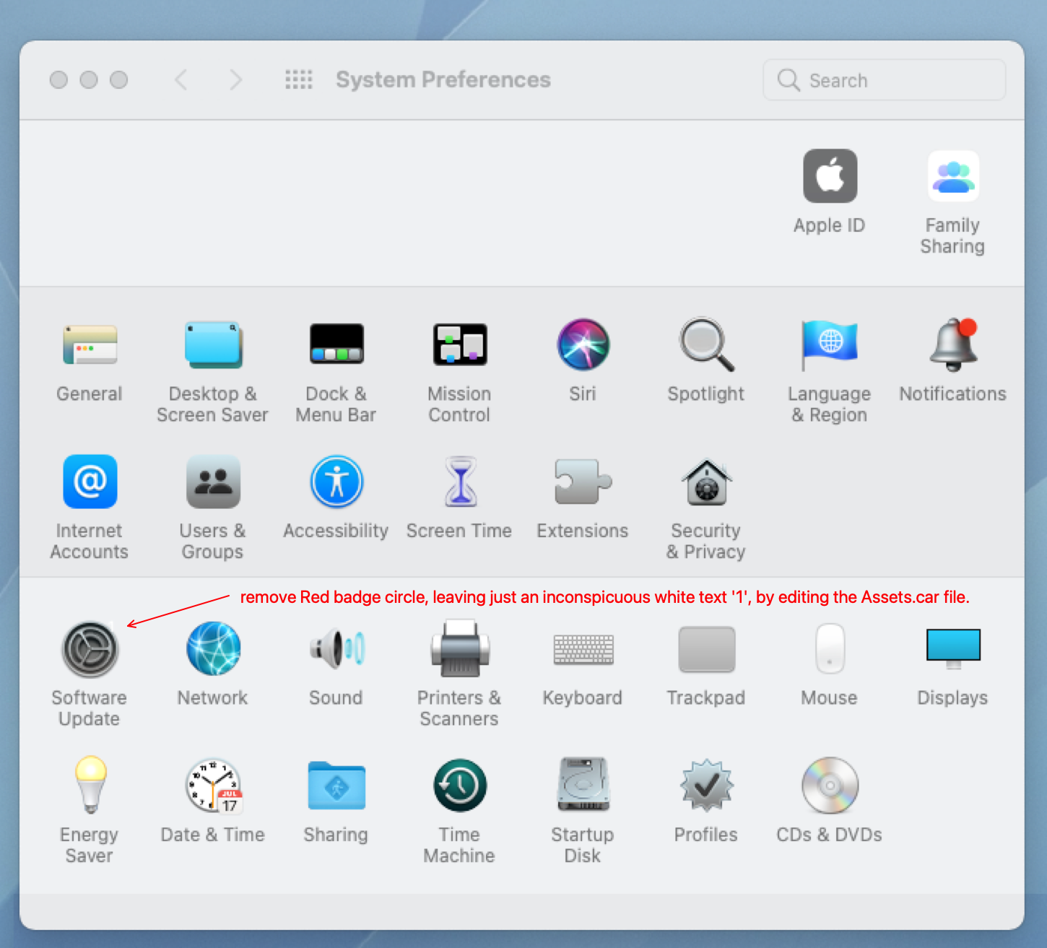Open Profiles preferences
This screenshot has width=1047, height=948.
pyautogui.click(x=706, y=785)
